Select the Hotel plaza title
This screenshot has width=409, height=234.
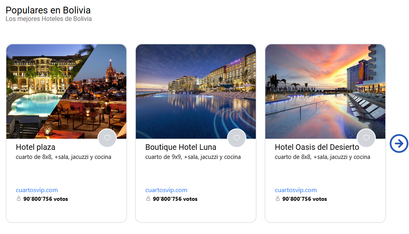[x=36, y=147]
